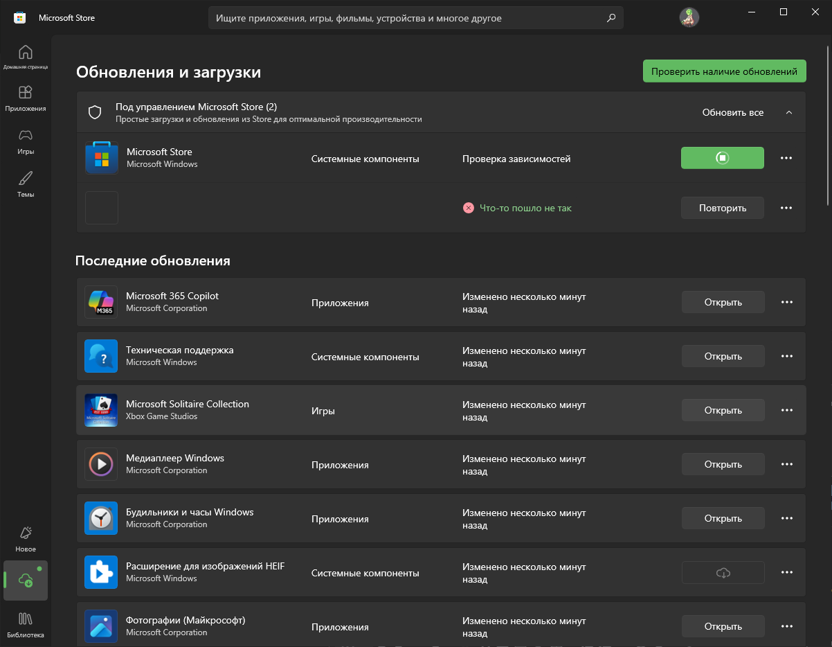
Task: Click Будильники и часы Windows icon
Action: point(101,518)
